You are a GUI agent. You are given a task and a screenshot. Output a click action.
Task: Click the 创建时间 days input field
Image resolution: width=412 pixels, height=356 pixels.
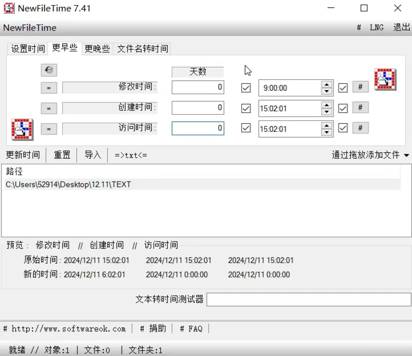198,108
